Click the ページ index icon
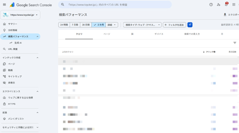This screenshot has width=239, height=133. pyautogui.click(x=4, y=64)
